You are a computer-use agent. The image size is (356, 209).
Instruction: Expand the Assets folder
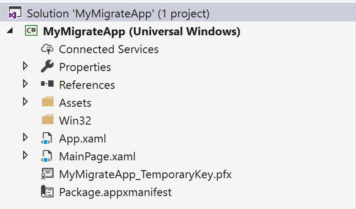[26, 102]
